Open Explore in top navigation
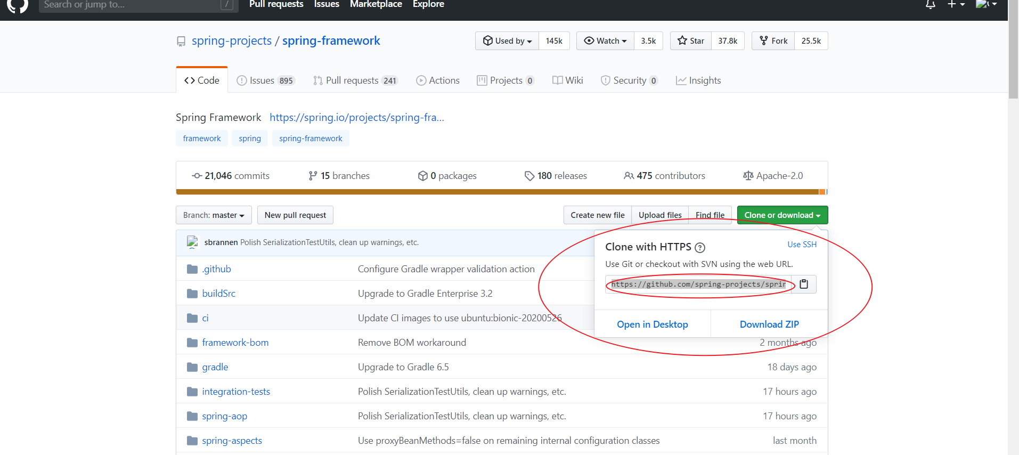The height and width of the screenshot is (455, 1019). pyautogui.click(x=428, y=4)
